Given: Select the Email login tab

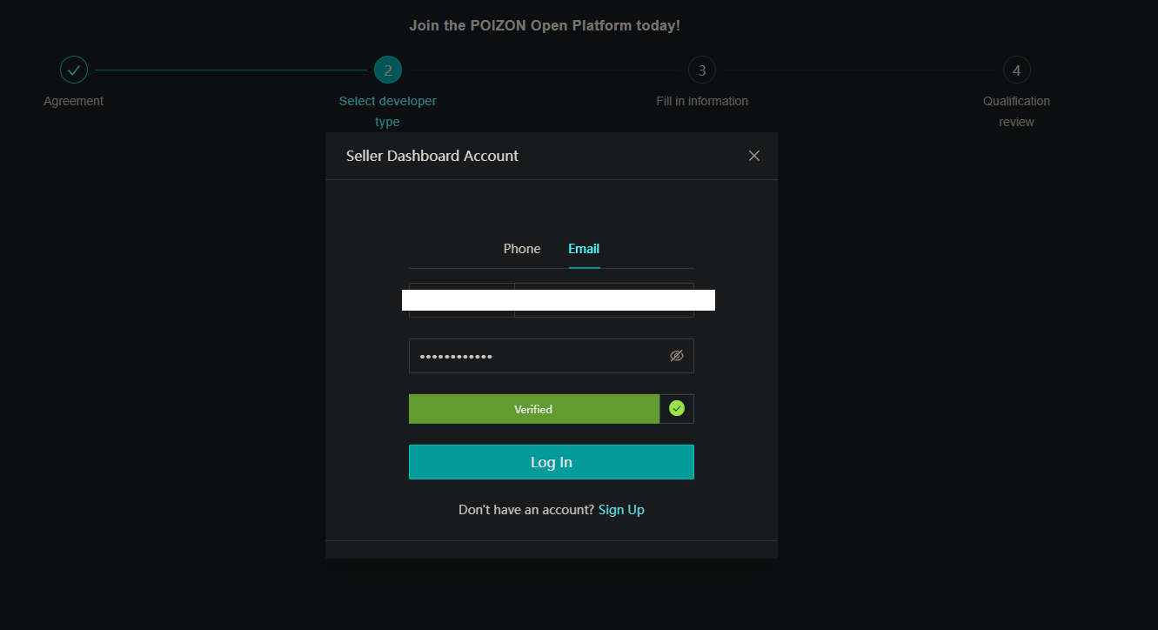Looking at the screenshot, I should tap(584, 249).
